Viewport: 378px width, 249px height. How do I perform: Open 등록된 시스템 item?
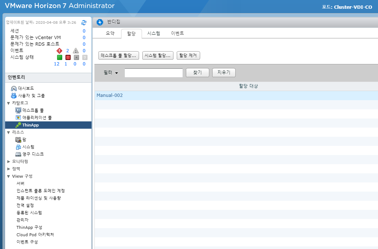pos(29,213)
